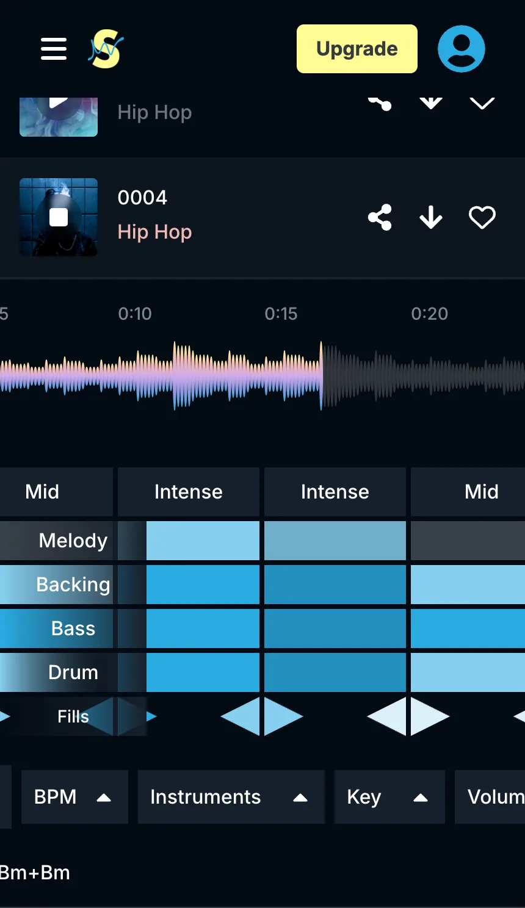This screenshot has height=908, width=525.
Task: Open the Key dropdown
Action: point(389,797)
